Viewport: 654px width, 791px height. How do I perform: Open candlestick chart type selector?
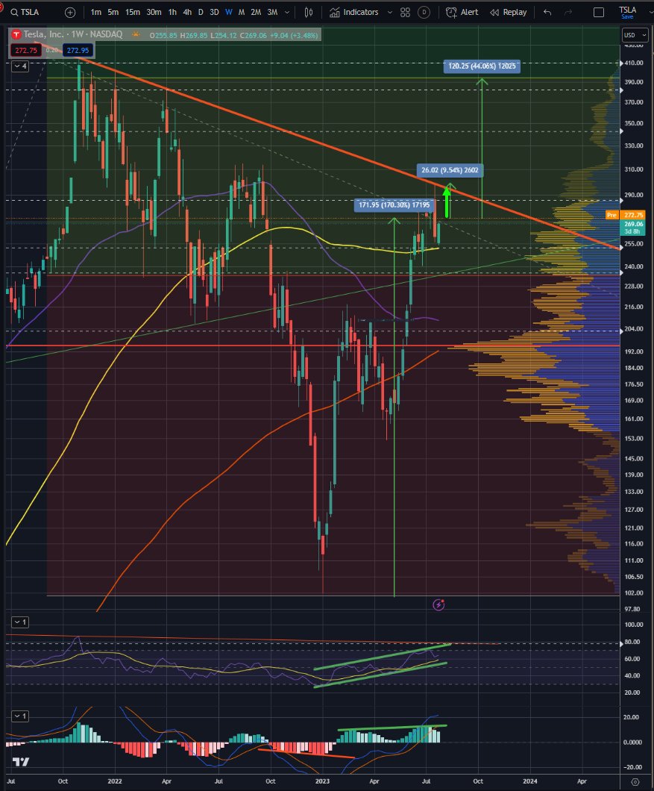pos(309,12)
